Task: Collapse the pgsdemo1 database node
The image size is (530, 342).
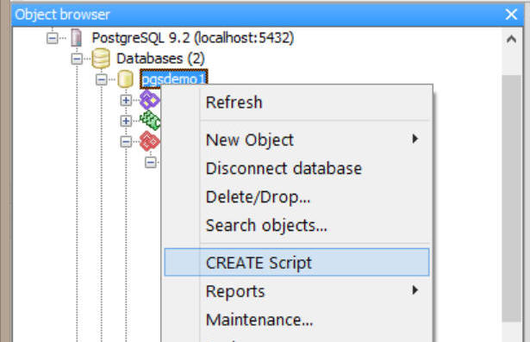Action: (102, 79)
